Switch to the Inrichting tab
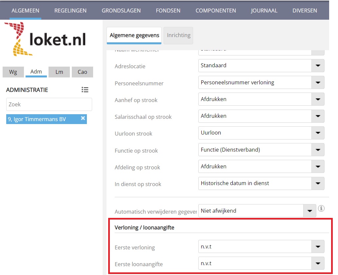The width and height of the screenshot is (338, 275). [178, 35]
